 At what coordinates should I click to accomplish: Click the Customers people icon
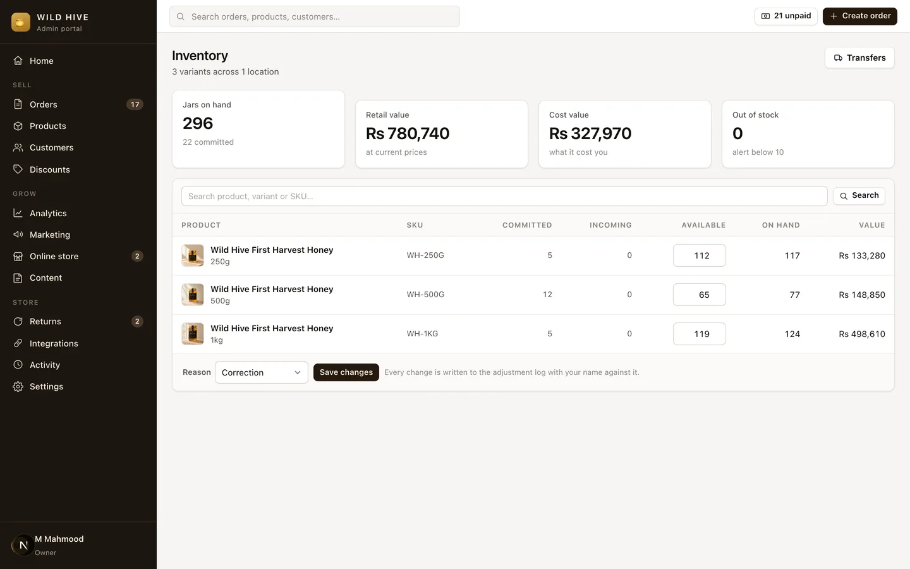pos(18,147)
